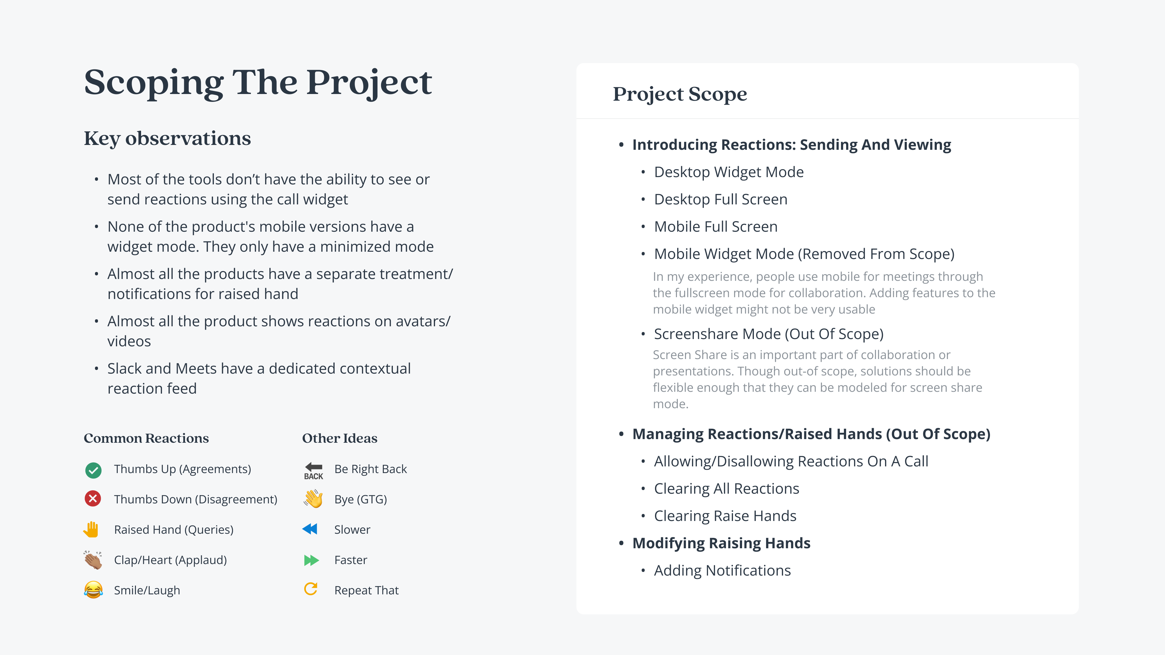Select the waving hand Bye emoji
This screenshot has width=1165, height=655.
pyautogui.click(x=313, y=499)
